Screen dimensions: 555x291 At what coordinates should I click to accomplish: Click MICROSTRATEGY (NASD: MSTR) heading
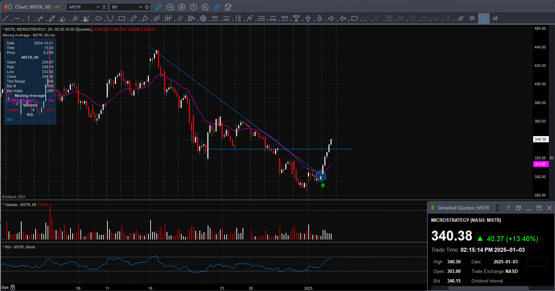pos(466,220)
